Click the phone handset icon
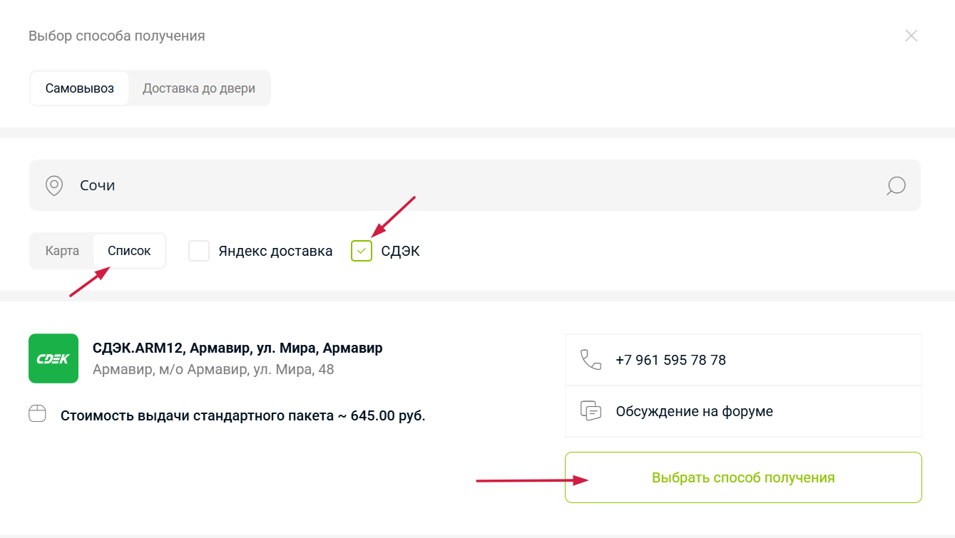 coord(591,360)
